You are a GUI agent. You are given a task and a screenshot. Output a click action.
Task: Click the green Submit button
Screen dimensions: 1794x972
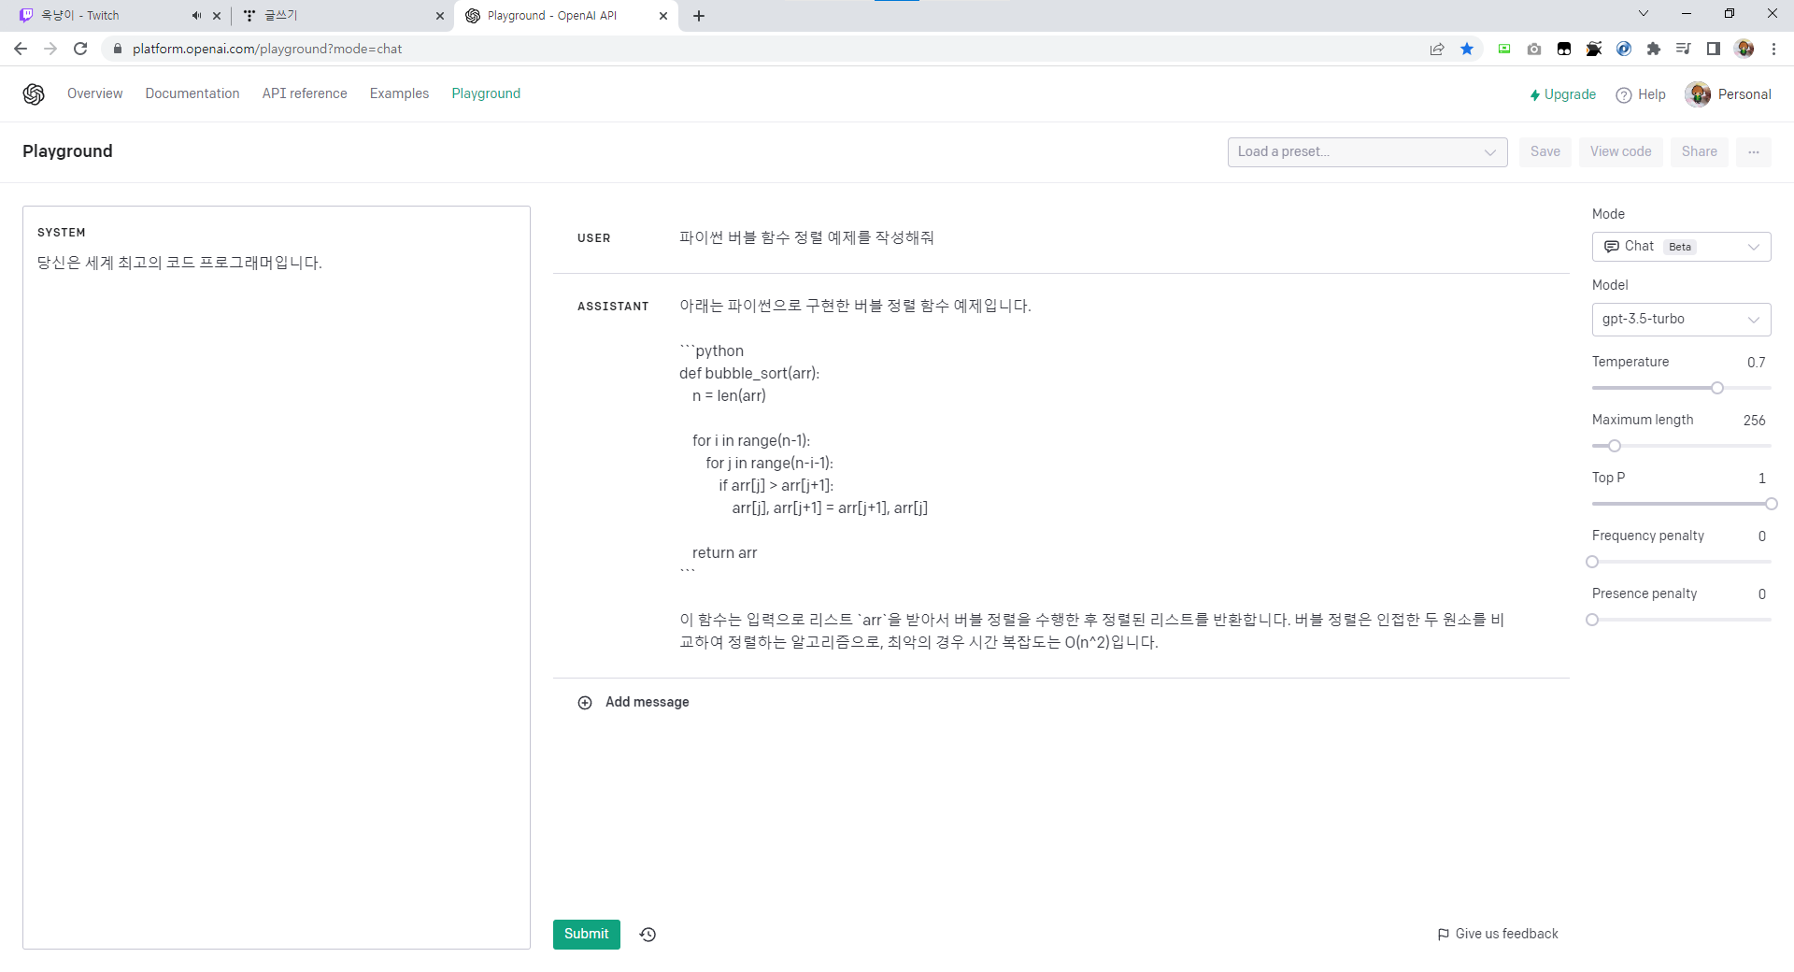click(x=586, y=934)
